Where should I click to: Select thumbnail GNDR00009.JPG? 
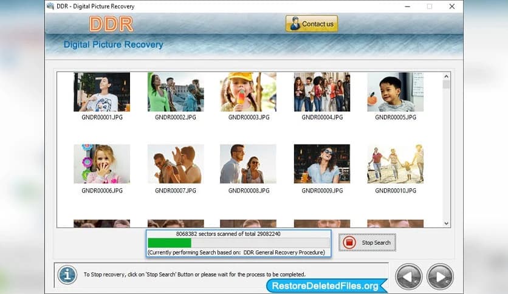(x=322, y=164)
